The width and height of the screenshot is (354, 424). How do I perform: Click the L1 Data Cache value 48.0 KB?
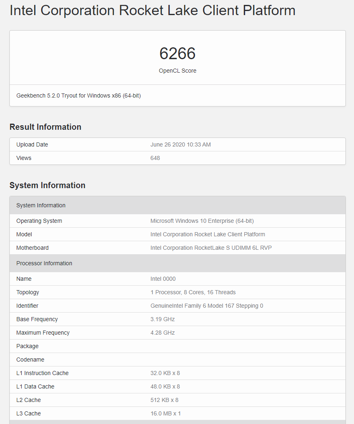165,386
